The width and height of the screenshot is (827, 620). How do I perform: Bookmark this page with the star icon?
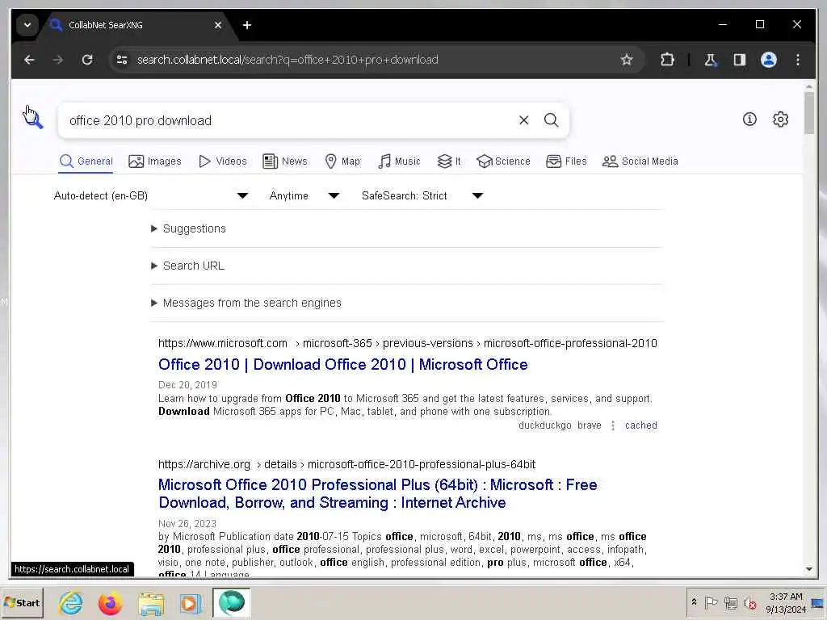pos(627,60)
